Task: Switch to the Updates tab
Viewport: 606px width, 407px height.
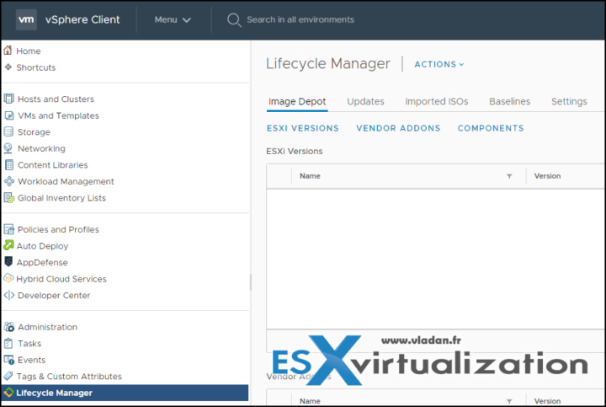Action: 365,101
